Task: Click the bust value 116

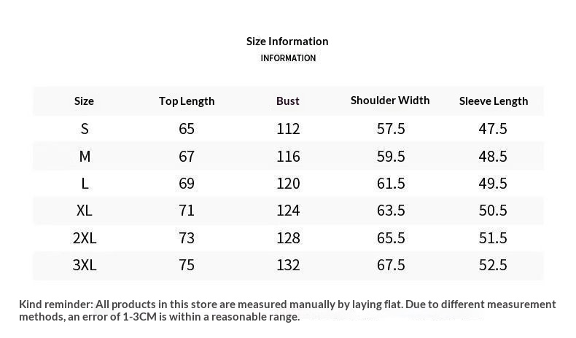Action: [288, 157]
